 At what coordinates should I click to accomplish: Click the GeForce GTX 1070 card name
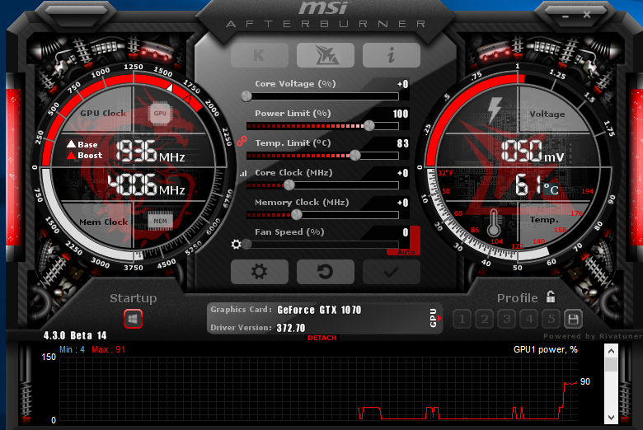tap(319, 310)
